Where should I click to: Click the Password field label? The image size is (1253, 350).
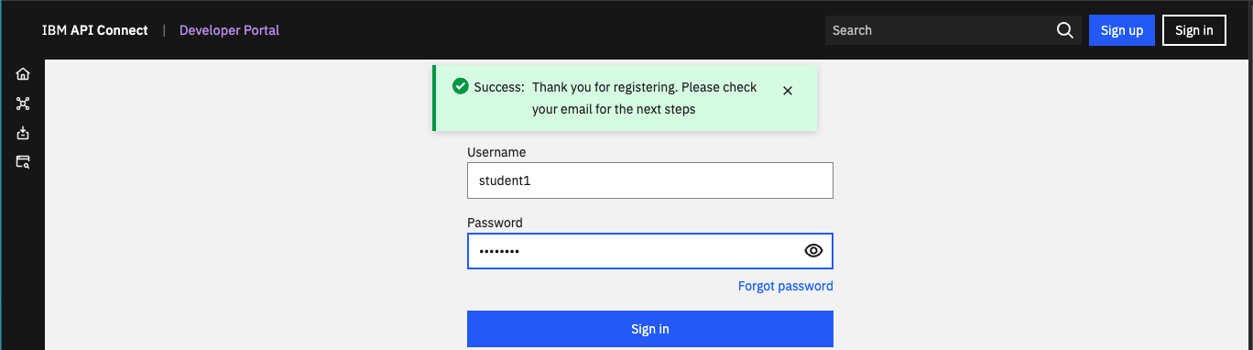tap(495, 223)
